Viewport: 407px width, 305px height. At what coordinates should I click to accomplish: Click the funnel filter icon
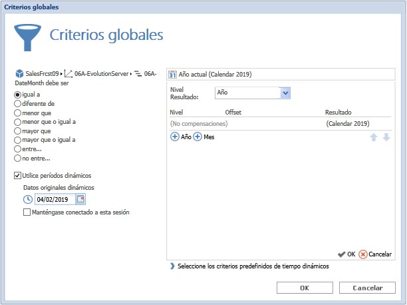click(x=27, y=38)
